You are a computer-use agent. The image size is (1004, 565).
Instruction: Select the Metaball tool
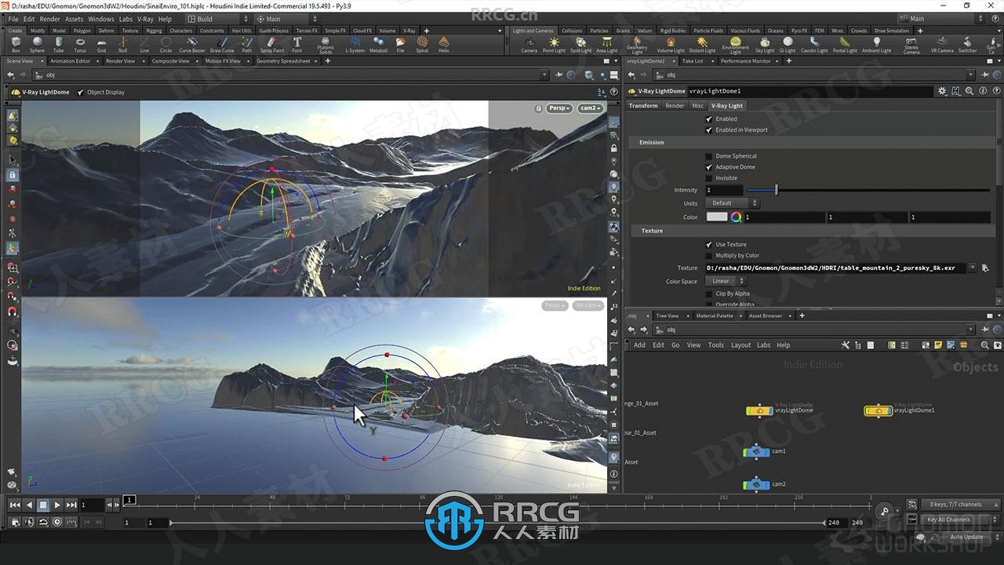378,45
